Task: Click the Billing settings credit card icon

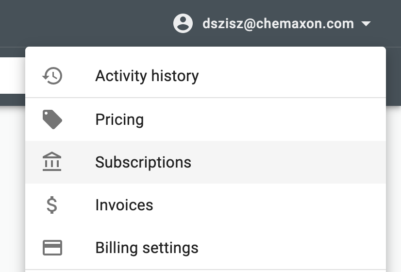Action: 52,248
